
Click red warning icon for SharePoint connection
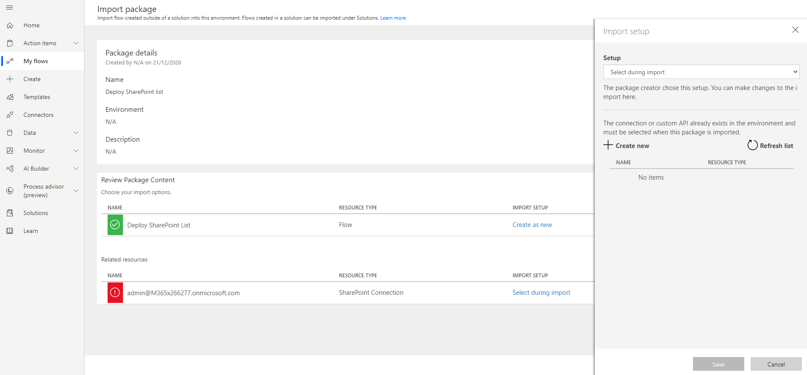[115, 293]
